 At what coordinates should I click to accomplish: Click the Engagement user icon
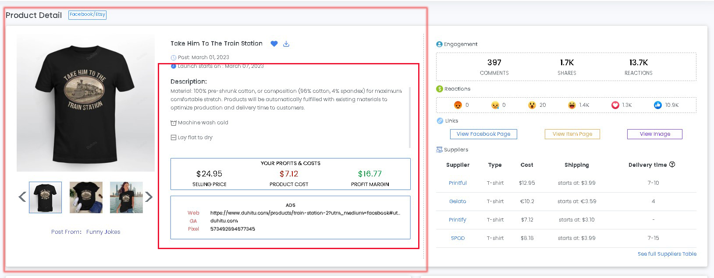point(439,44)
